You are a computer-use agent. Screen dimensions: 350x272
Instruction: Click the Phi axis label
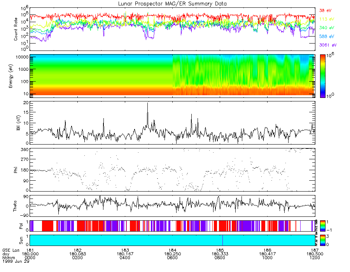tap(16, 169)
